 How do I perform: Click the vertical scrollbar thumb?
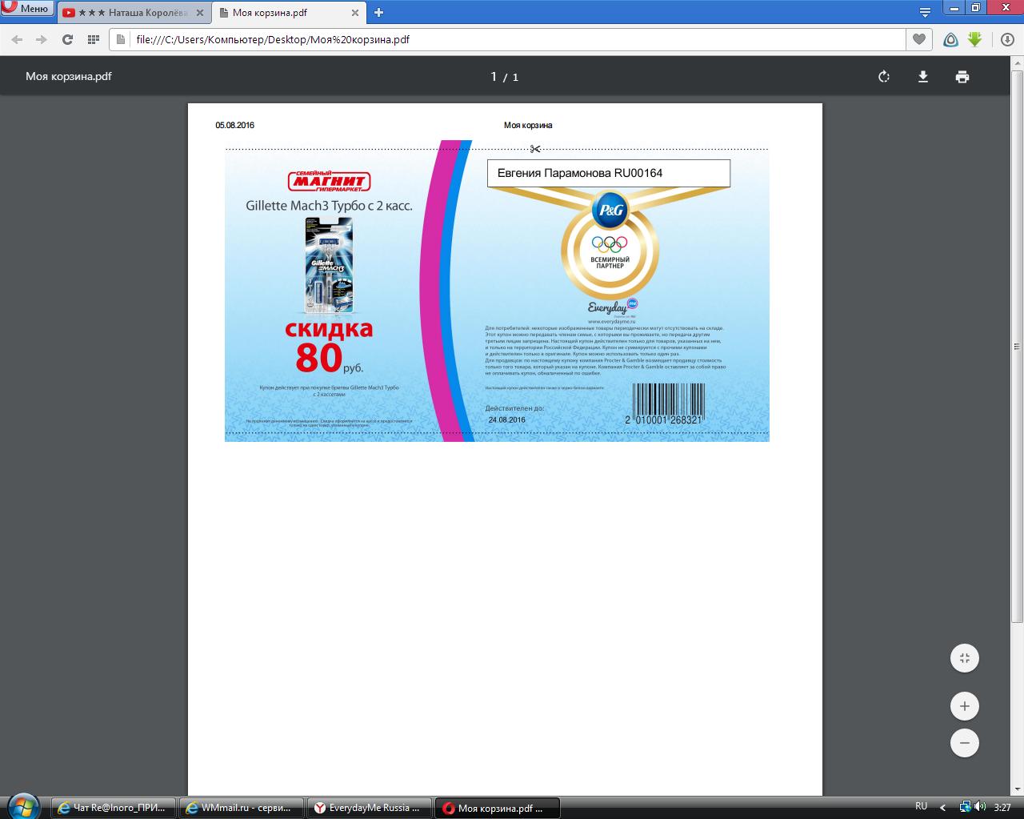point(1018,346)
